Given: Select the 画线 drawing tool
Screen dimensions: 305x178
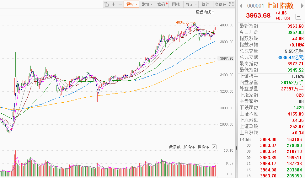Looking at the screenshot, I should (176, 4).
